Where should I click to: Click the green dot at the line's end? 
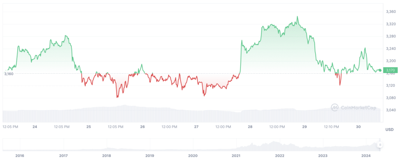pyautogui.click(x=380, y=70)
